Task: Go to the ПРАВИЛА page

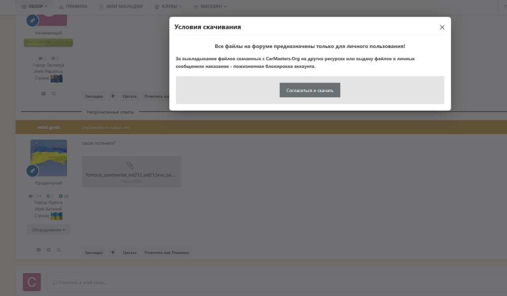Action: (77, 7)
